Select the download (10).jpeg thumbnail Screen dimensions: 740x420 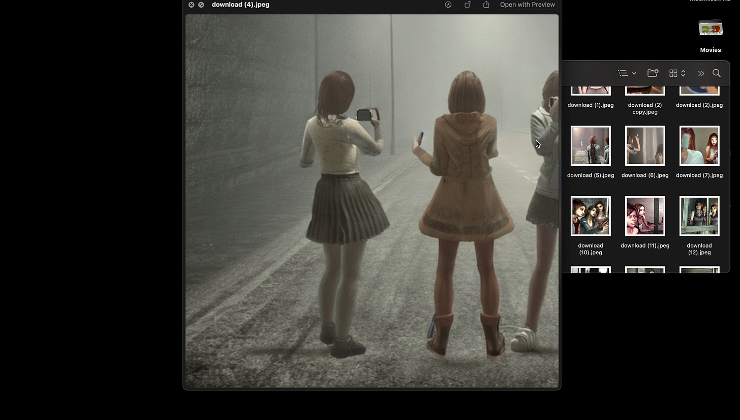point(591,216)
